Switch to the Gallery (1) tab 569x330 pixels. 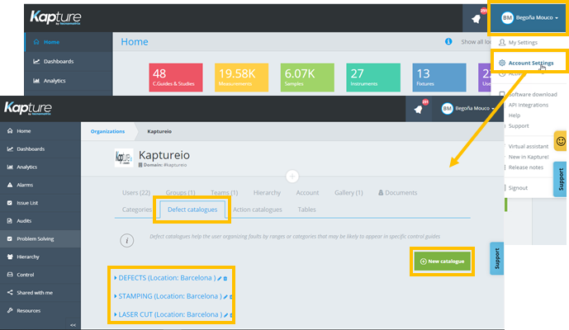[x=349, y=192]
